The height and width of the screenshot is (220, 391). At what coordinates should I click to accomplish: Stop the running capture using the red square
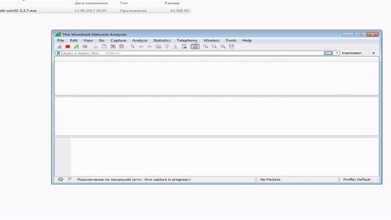pyautogui.click(x=68, y=46)
